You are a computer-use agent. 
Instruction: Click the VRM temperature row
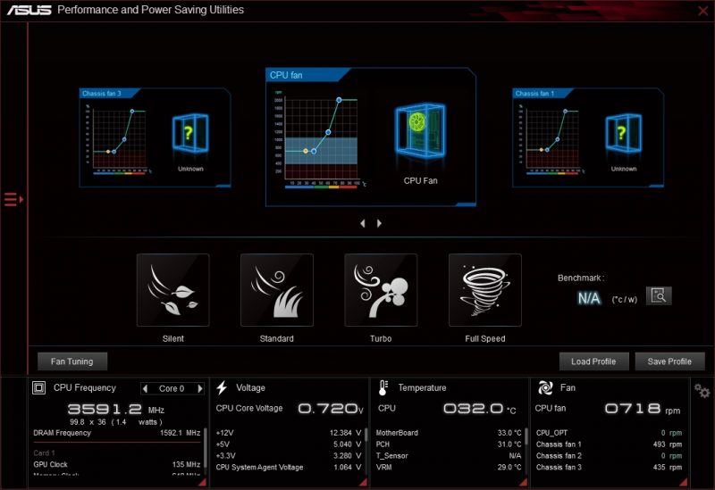click(449, 467)
